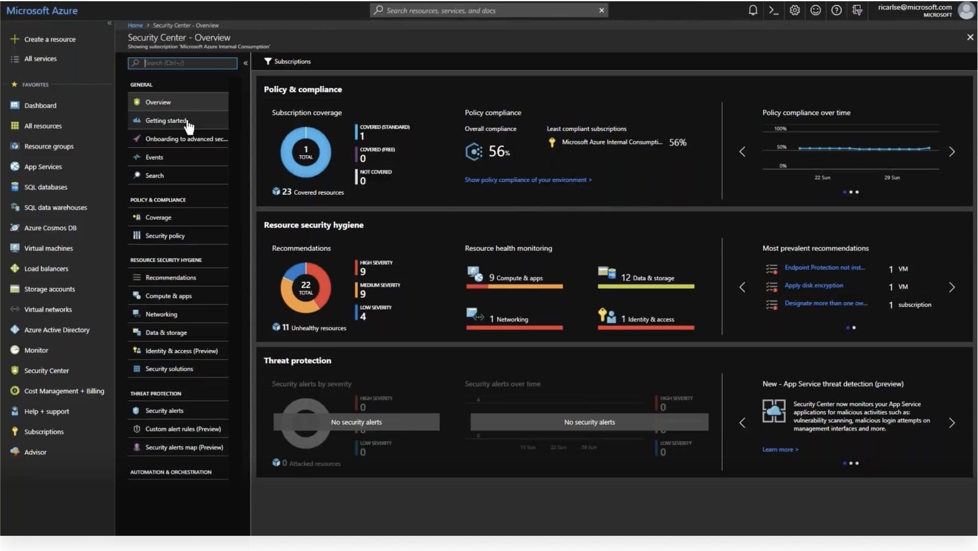Open the help question mark icon
The height and width of the screenshot is (551, 978).
coord(837,10)
